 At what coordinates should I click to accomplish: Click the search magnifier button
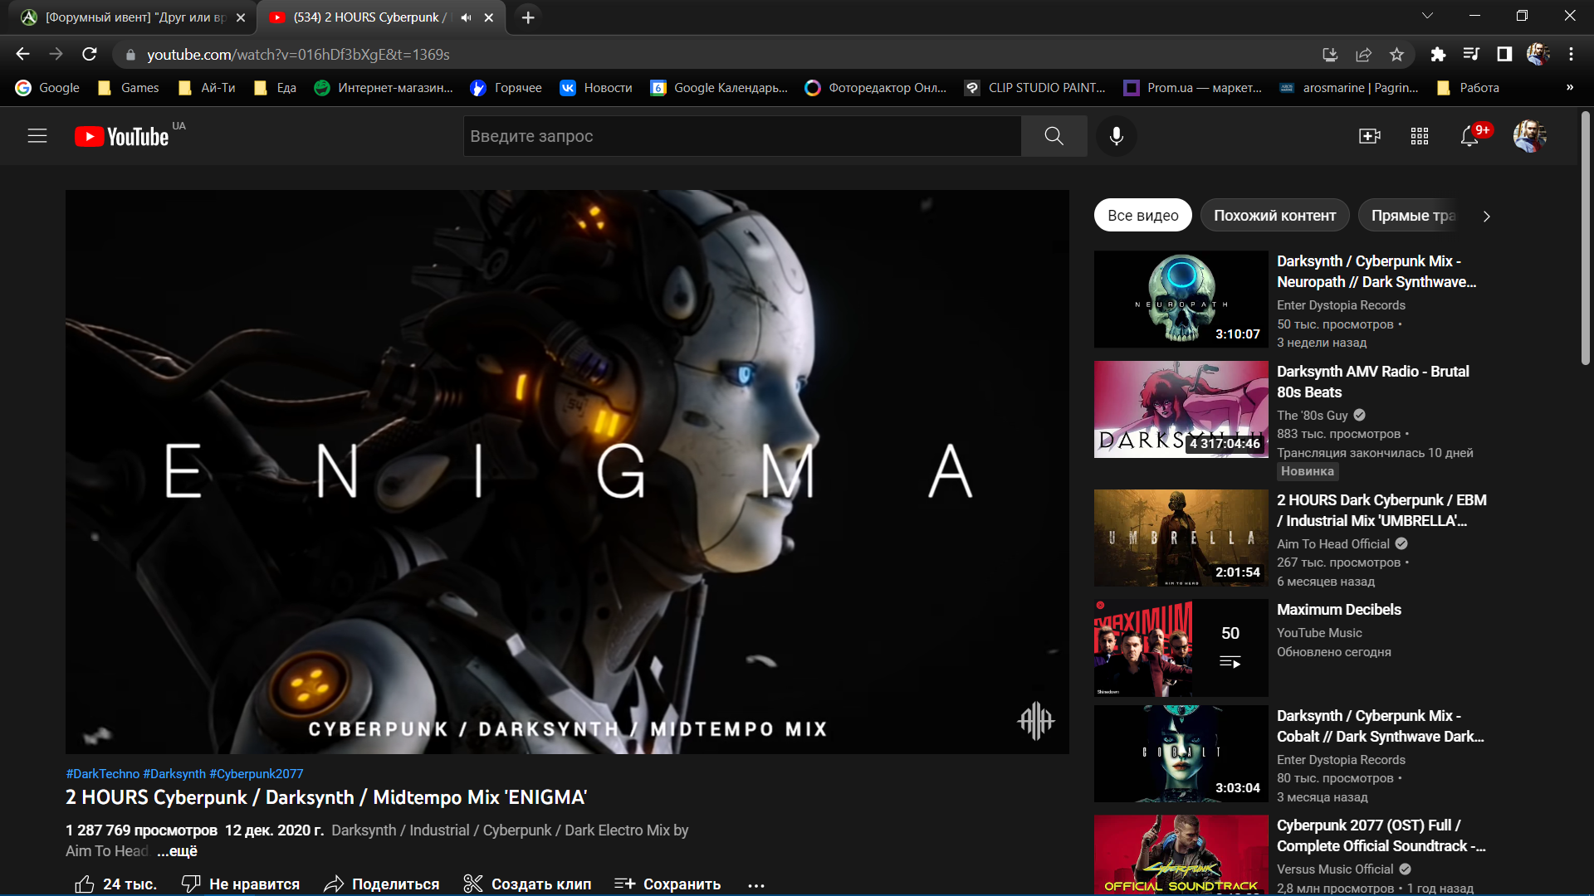coord(1054,136)
